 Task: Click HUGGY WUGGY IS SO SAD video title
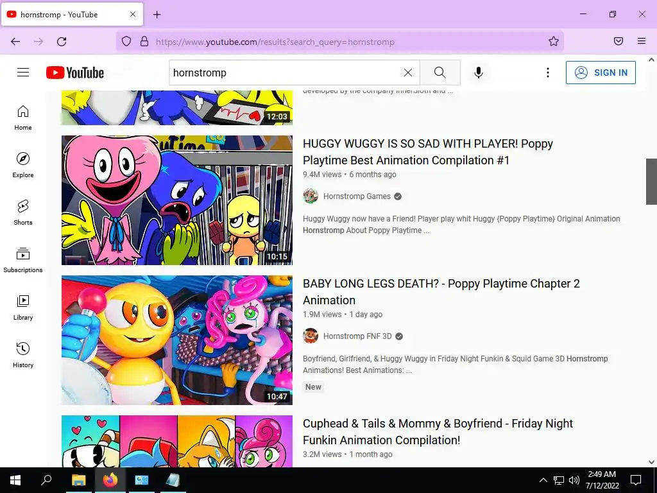click(x=428, y=151)
